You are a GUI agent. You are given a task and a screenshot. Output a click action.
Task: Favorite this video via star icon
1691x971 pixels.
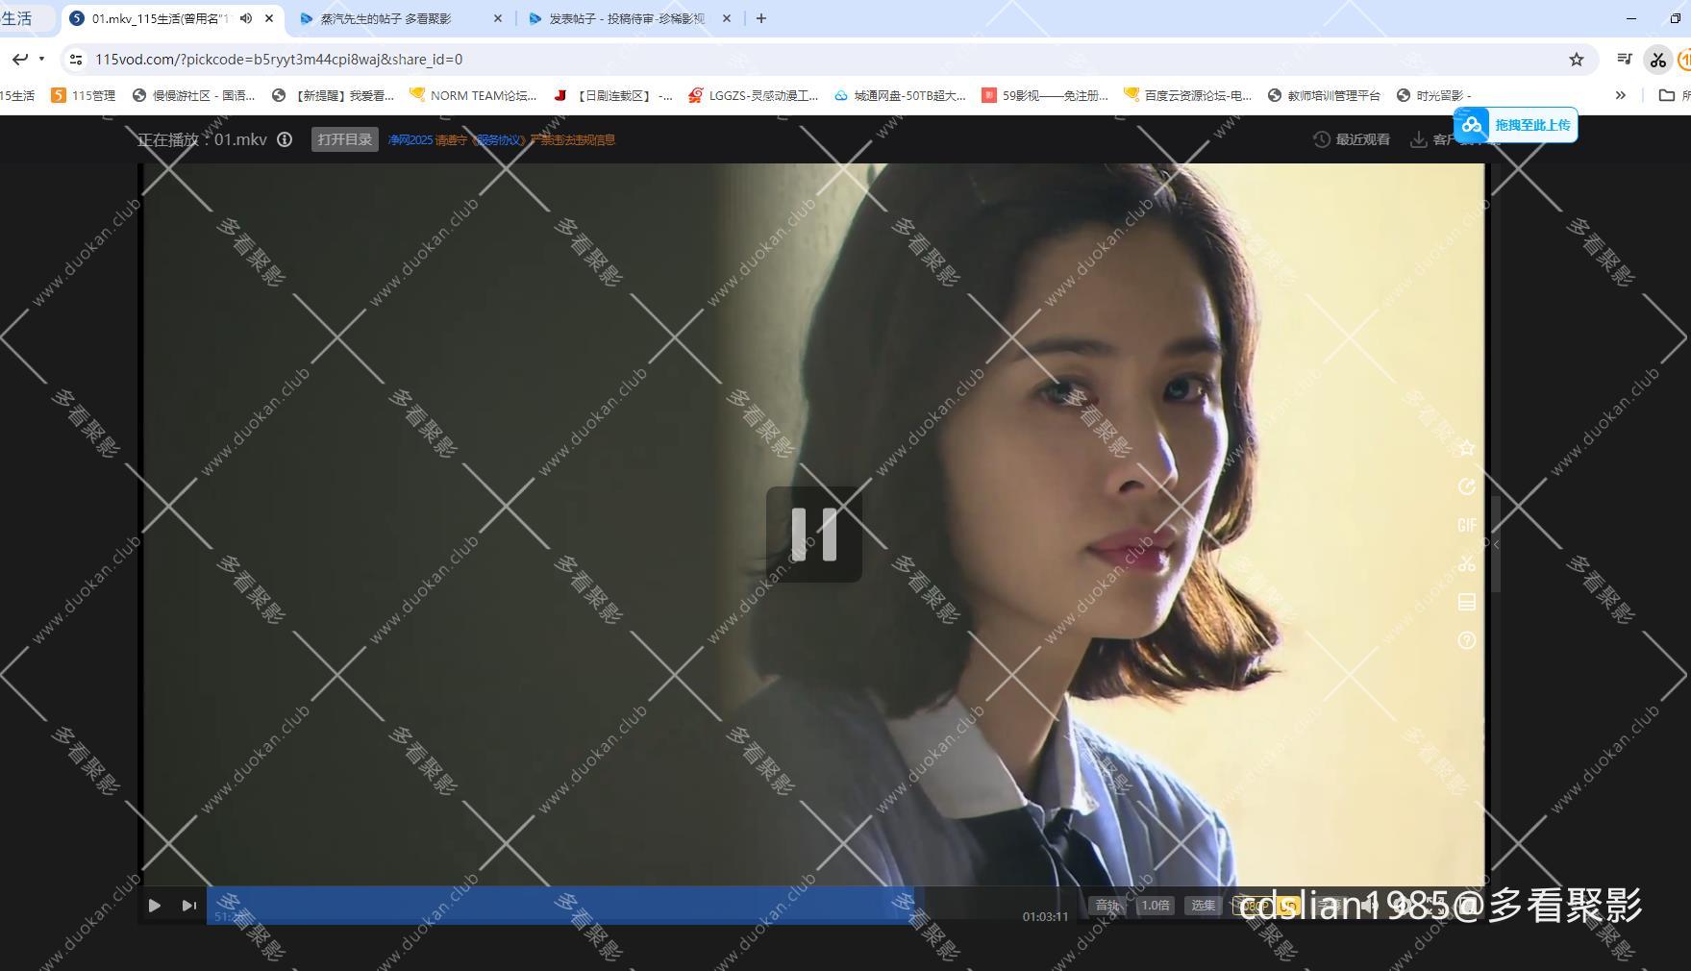(1466, 448)
